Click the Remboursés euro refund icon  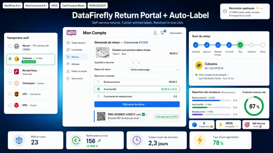pyautogui.click(x=76, y=140)
